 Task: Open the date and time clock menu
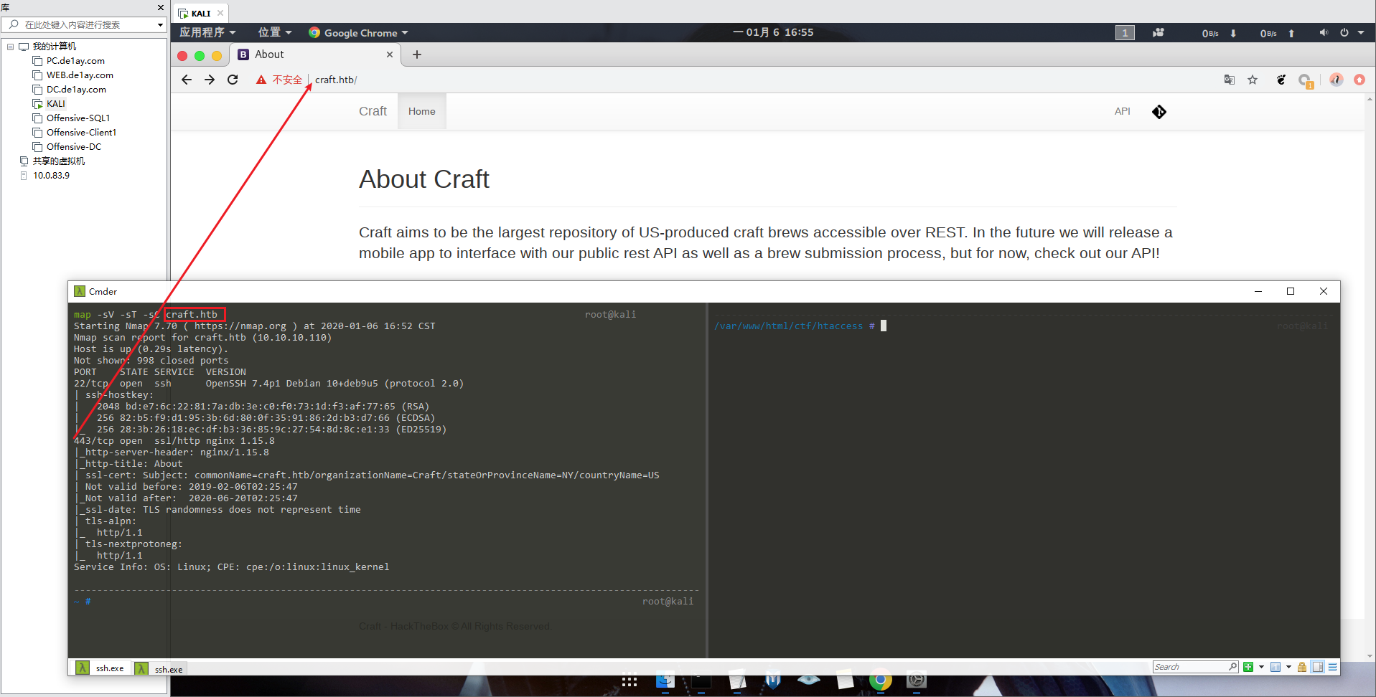[773, 32]
